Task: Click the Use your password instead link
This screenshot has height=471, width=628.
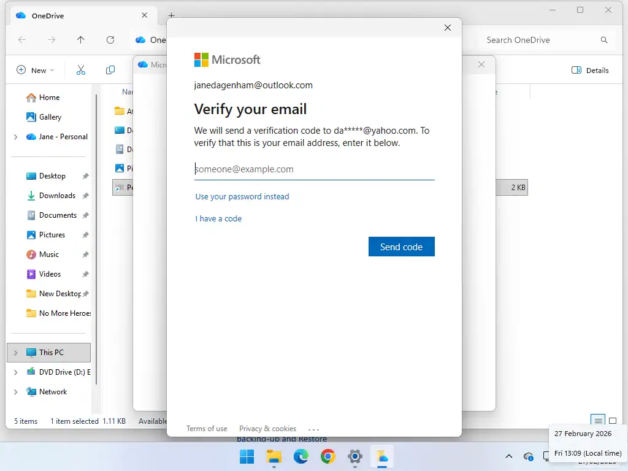Action: (x=242, y=196)
